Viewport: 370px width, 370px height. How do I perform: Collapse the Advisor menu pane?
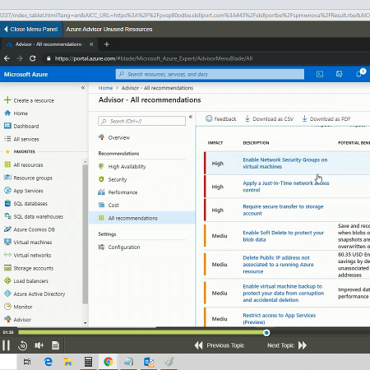click(x=191, y=117)
